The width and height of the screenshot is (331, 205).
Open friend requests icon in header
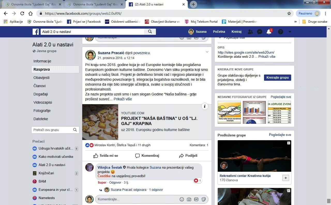250,32
